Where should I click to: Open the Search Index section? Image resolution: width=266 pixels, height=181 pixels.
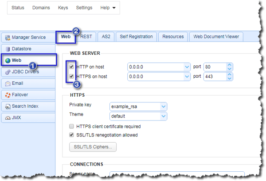[x=28, y=106]
